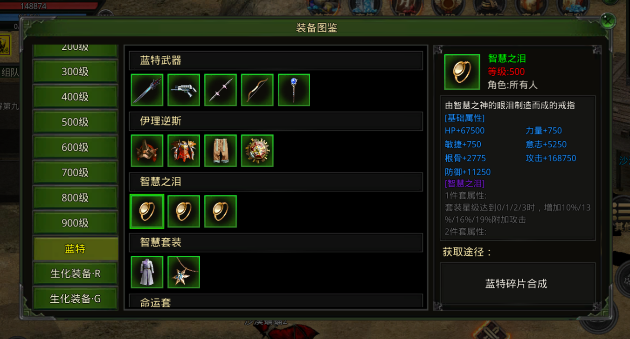Viewport: 630px width, 339px height.
Task: Select the gun weapon icon
Action: point(184,90)
